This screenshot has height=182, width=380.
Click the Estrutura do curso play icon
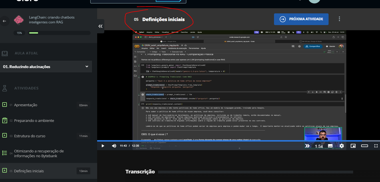tap(4, 136)
